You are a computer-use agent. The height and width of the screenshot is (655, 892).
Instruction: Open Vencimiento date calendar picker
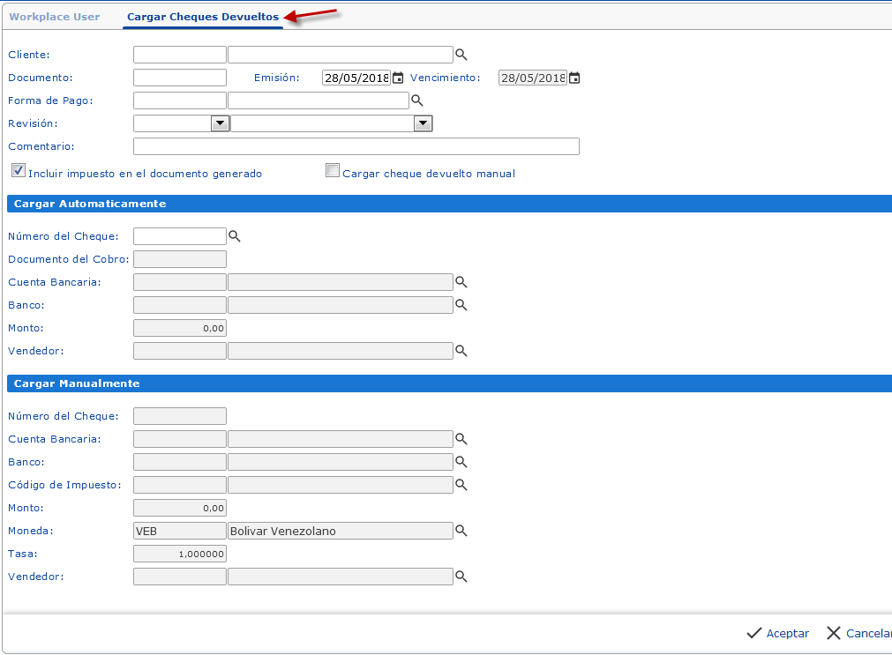(574, 78)
